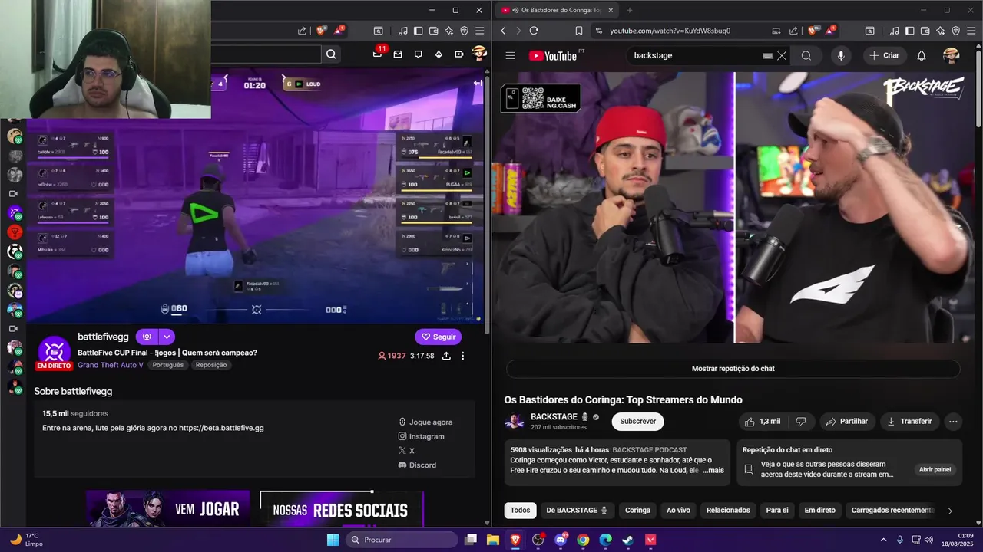Select the Relacionados chip
This screenshot has width=983, height=552.
(728, 510)
